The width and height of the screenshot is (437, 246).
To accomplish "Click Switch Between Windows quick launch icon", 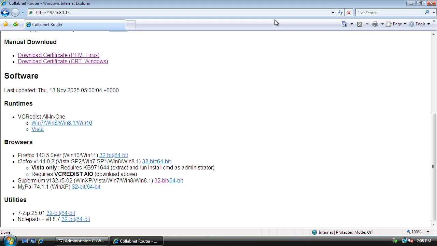I will [x=33, y=241].
